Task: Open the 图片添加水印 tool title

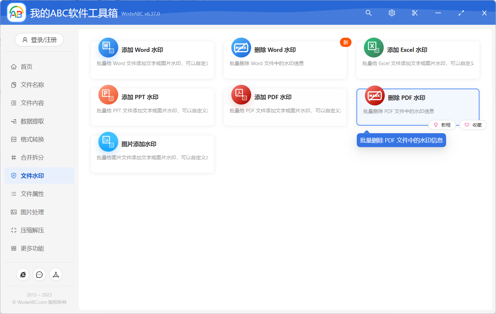Action: click(139, 144)
